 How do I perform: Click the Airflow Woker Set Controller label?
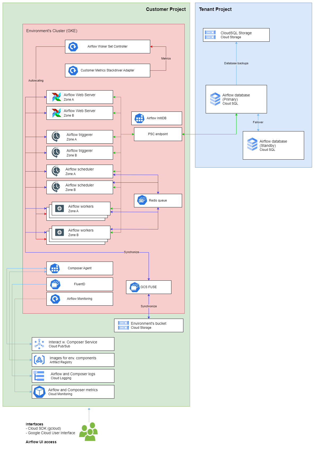pyautogui.click(x=107, y=46)
